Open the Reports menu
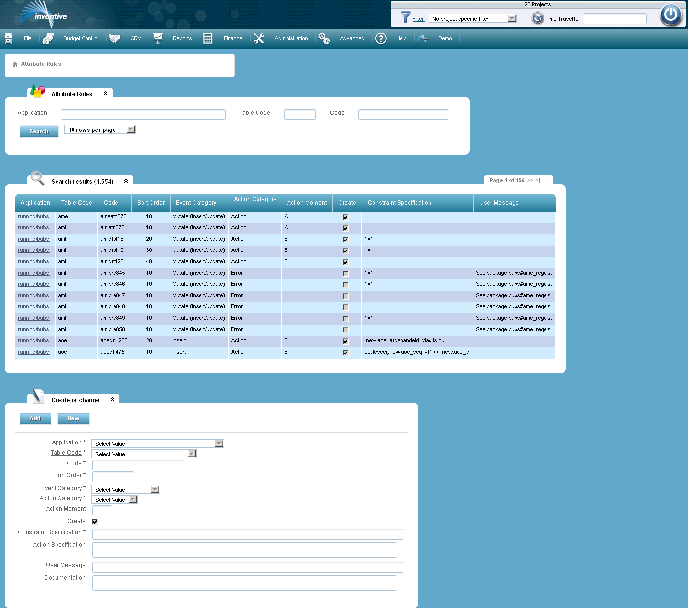This screenshot has height=608, width=688. 182,38
